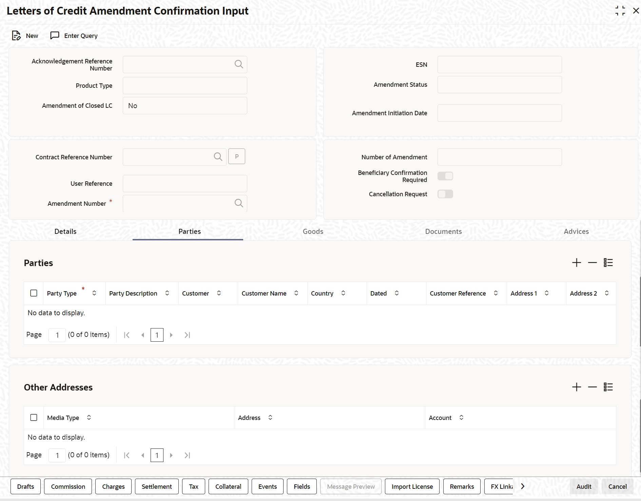The image size is (641, 501).
Task: Open the Advices tab
Action: pyautogui.click(x=576, y=232)
